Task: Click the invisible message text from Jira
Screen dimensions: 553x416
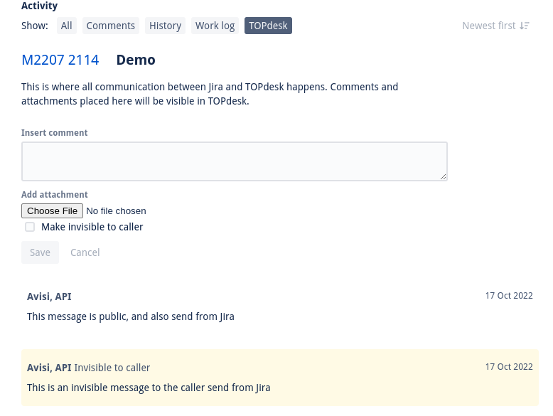Action: [149, 388]
